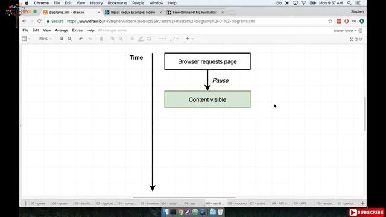Click the red extension icon in Chrome
Viewport: 386px width, 217px height.
(x=339, y=22)
